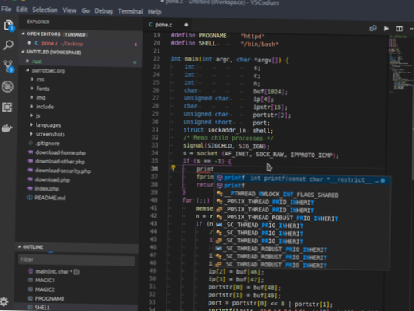
Task: Click the info icon on printf suggestion
Action: [382, 180]
